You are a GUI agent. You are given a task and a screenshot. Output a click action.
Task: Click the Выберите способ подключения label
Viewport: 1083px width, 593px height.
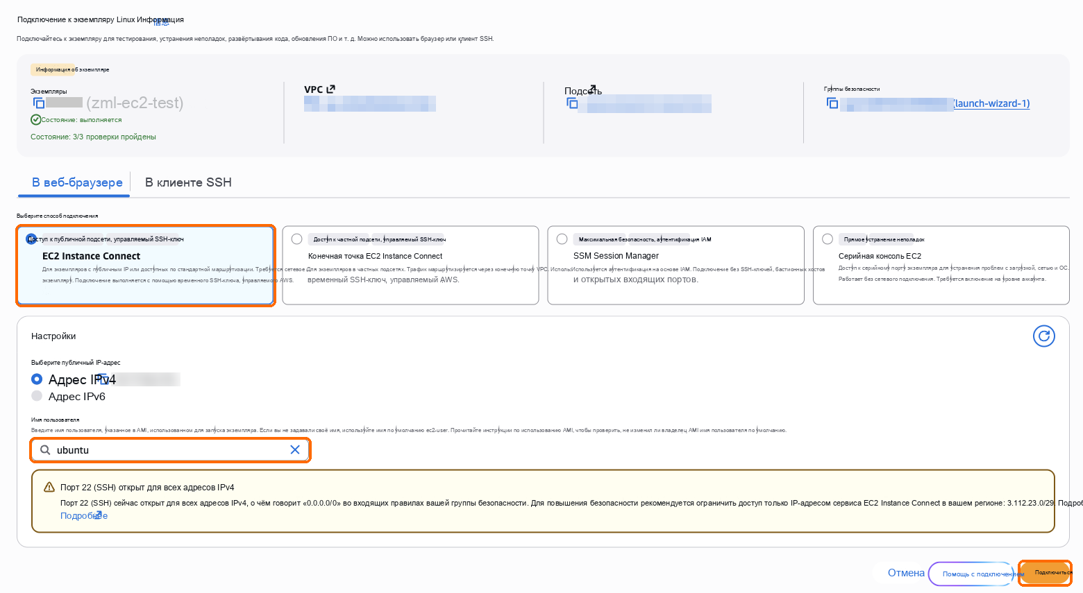click(x=57, y=216)
